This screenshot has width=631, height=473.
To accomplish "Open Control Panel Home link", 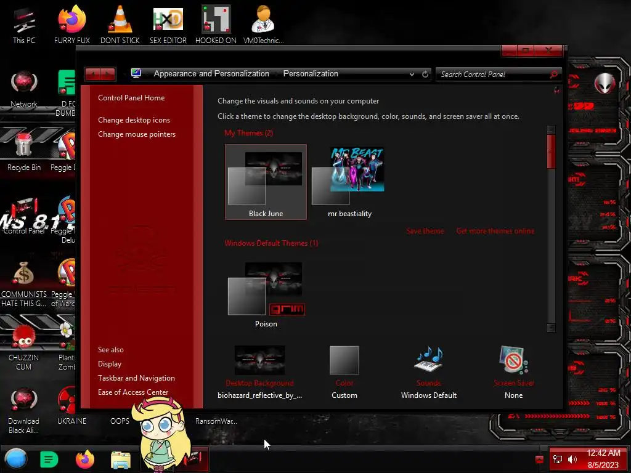I will [x=131, y=98].
